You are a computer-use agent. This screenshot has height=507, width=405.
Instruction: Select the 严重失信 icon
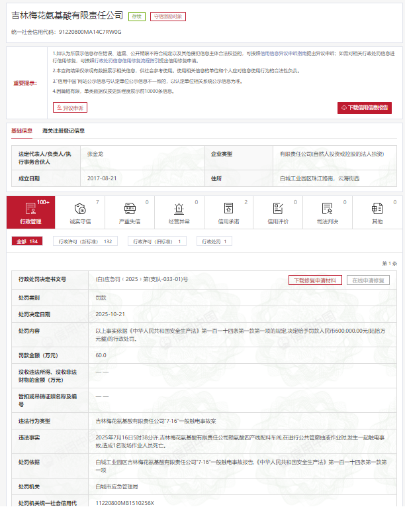pos(130,209)
